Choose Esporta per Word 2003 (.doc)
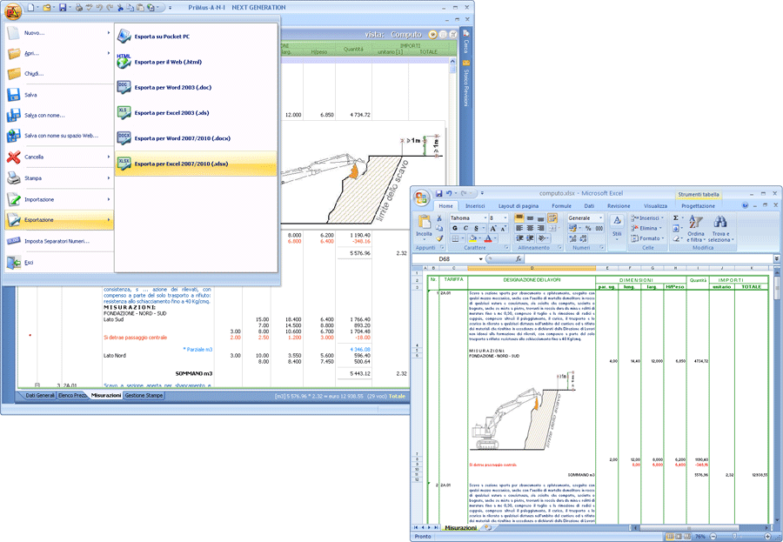Viewport: 783px width, 542px height. point(196,87)
